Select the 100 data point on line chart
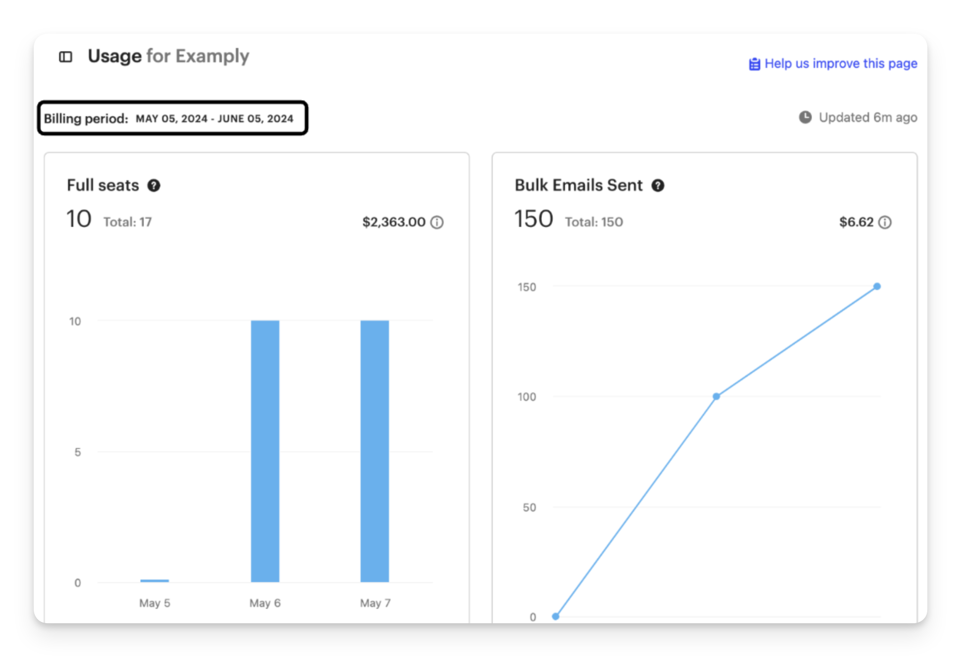Viewport: 961px width, 657px height. click(717, 396)
